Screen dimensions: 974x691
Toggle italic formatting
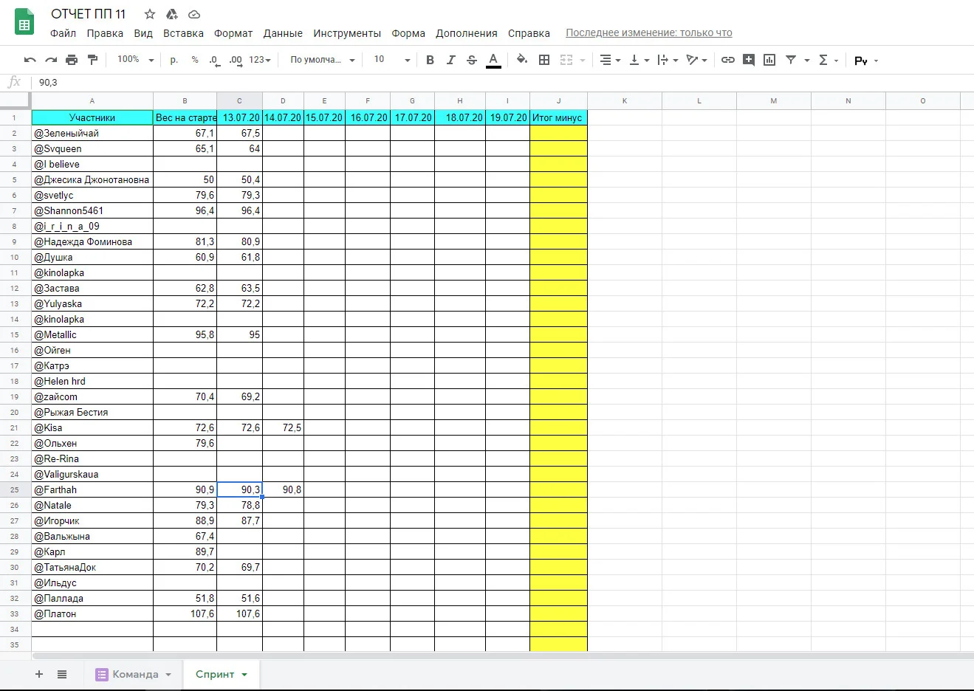(450, 60)
